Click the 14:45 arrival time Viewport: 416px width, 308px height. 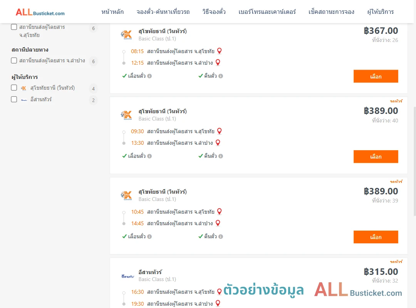click(138, 223)
